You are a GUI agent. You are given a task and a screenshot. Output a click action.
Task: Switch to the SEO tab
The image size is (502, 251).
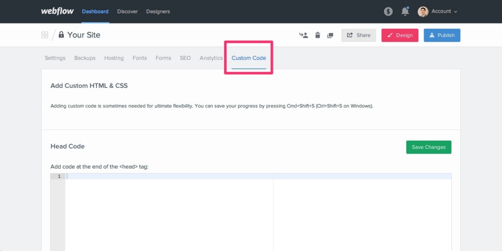coord(185,58)
